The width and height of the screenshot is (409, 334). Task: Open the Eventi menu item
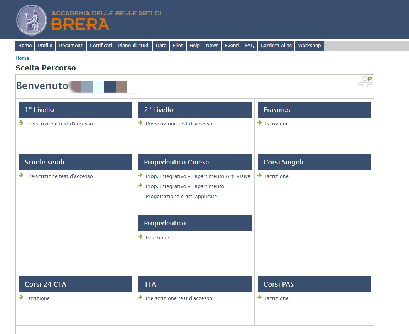[232, 46]
